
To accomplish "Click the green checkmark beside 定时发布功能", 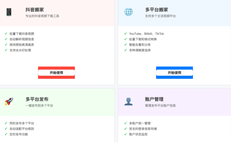I will [6, 134].
